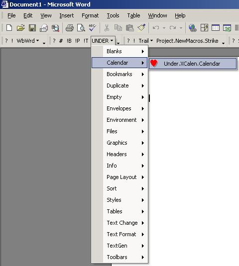Open the Tables and Borders toolbar icon
Screen dimensions: 239x266
204,28
